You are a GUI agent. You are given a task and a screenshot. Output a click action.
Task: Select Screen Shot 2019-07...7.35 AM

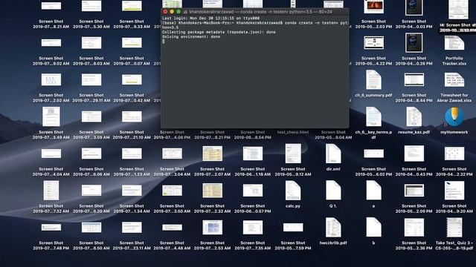coord(253,228)
